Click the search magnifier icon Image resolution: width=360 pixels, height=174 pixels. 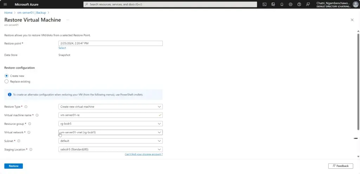click(x=86, y=4)
